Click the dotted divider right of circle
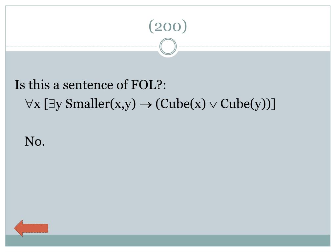The height and width of the screenshot is (252, 336). click(x=254, y=47)
